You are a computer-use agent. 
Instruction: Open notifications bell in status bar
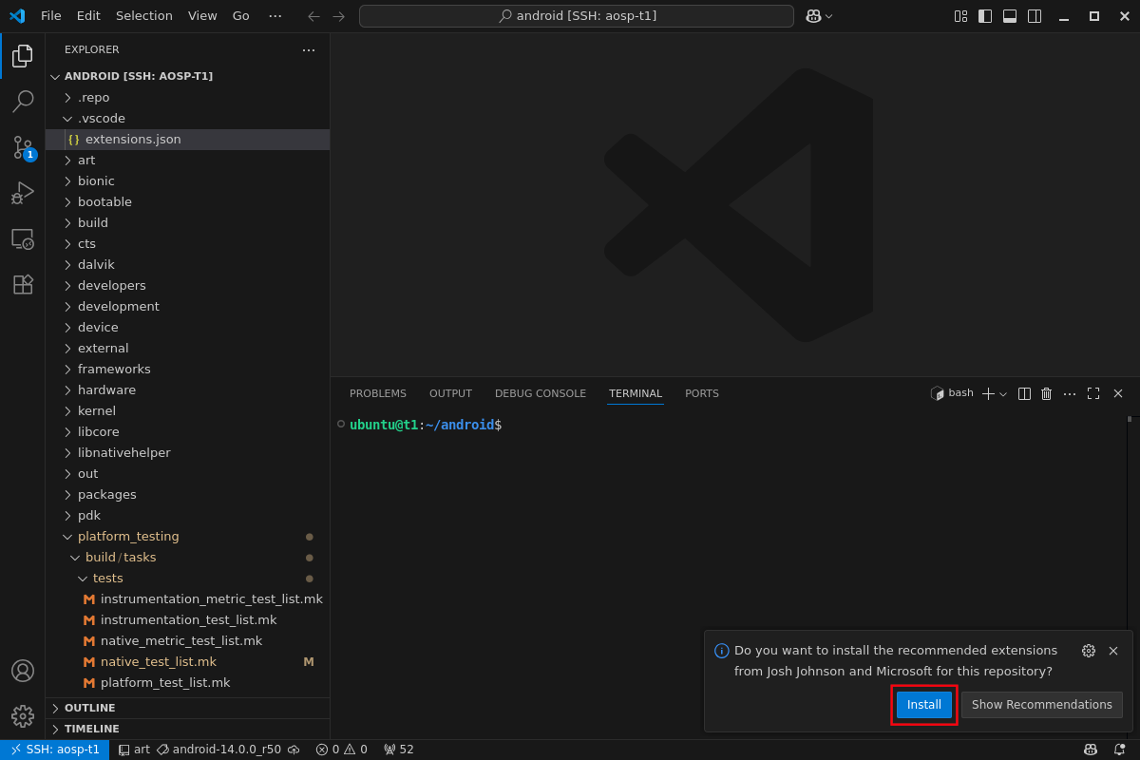click(1119, 750)
